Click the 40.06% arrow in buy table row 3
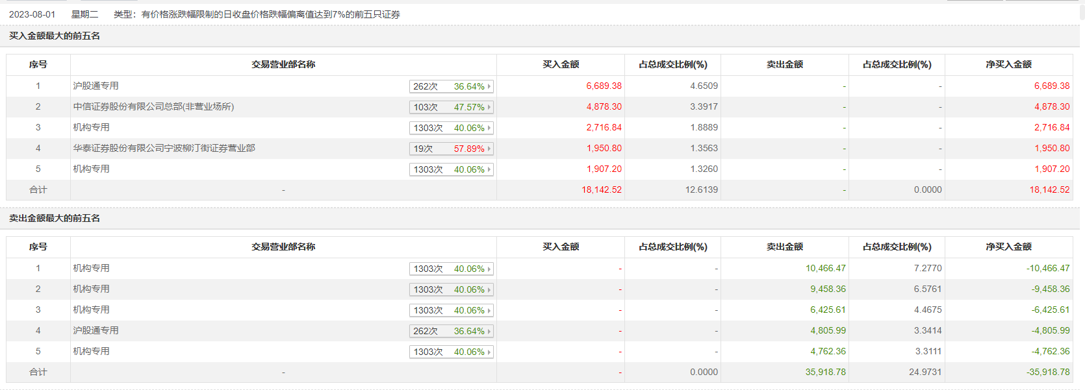The image size is (1085, 390). (x=489, y=128)
